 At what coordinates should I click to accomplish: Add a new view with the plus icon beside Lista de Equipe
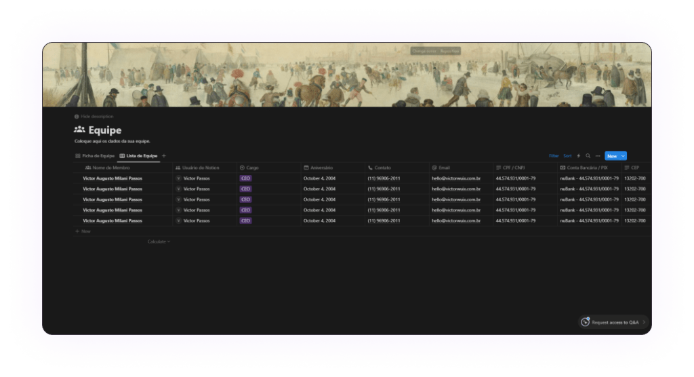164,156
